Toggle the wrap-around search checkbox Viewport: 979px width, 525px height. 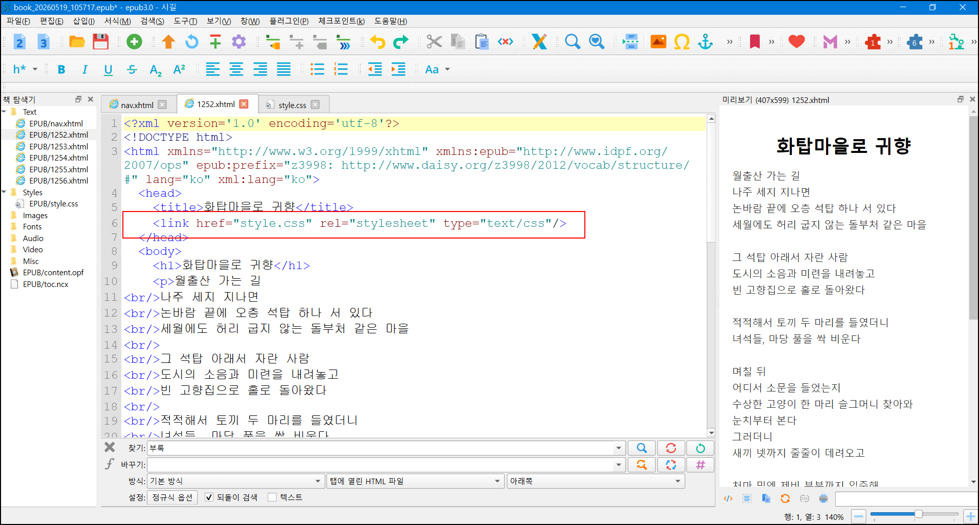click(x=209, y=497)
